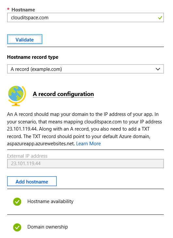173x238 pixels.
Task: Click the aspazureapp.azurewebsites.net text
Action: pyautogui.click(x=41, y=144)
